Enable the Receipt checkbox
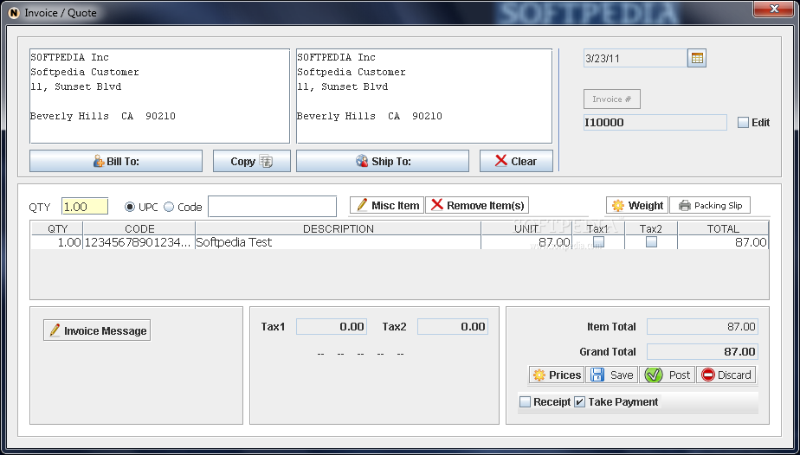800x455 pixels. (x=525, y=402)
